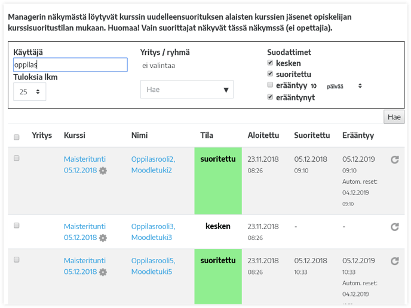Click the ei valintaa text
The height and width of the screenshot is (308, 411).
pos(158,66)
